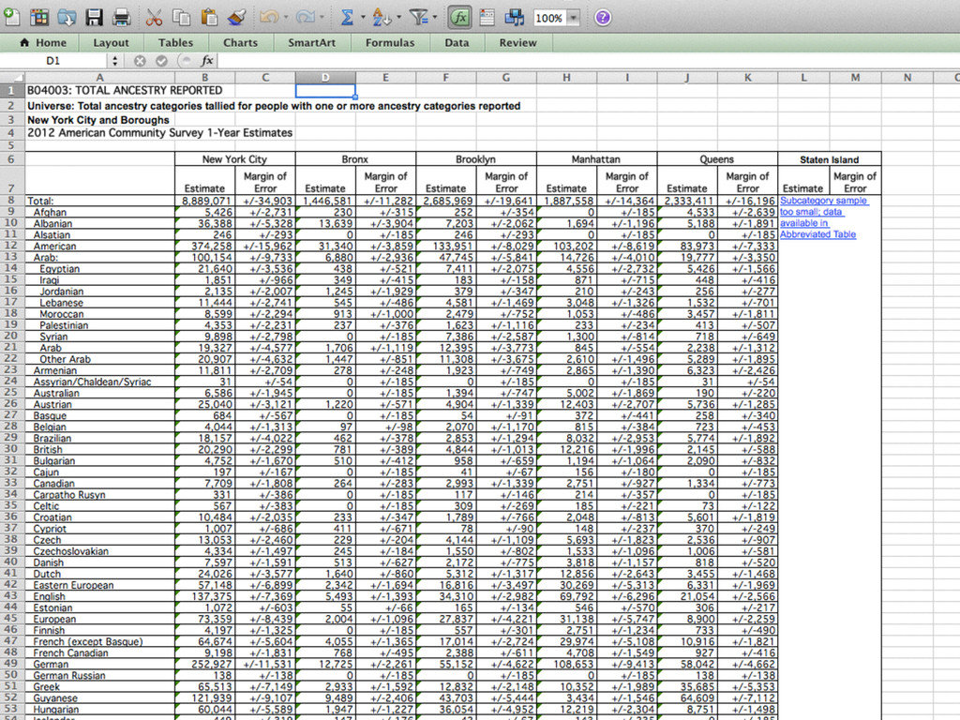Select cell 'B04003: TOTAL ANCESTRY REPORTED'
The width and height of the screenshot is (960, 720).
(99, 91)
